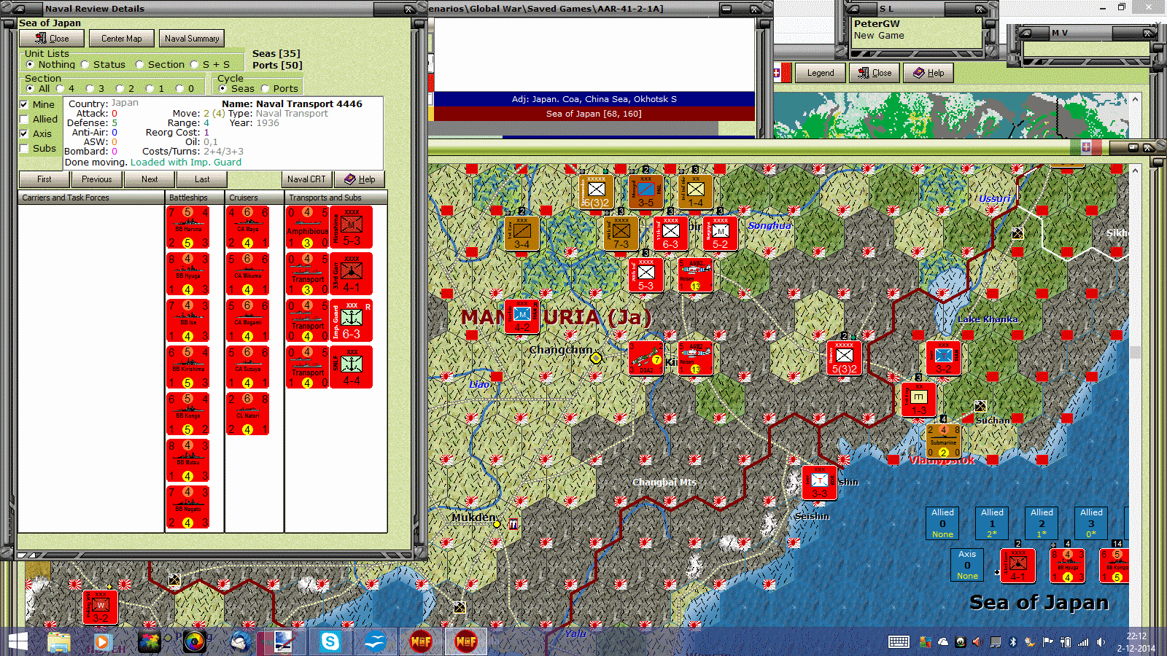Select the BB Ise battleship counter
This screenshot has height=656, width=1167.
pos(188,321)
